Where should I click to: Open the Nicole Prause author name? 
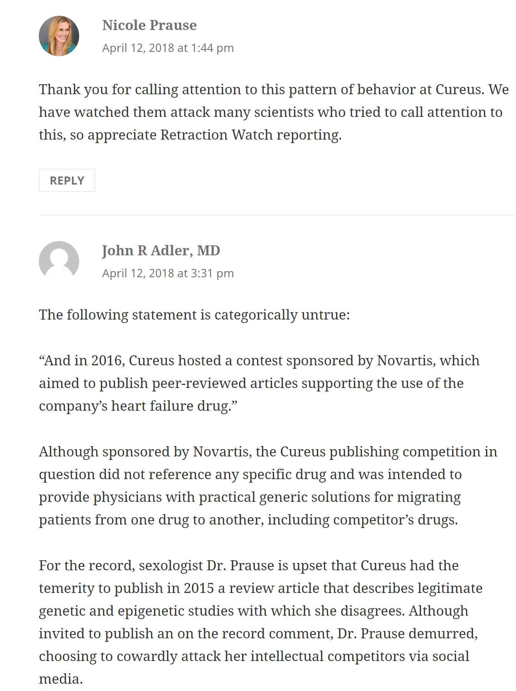pyautogui.click(x=149, y=25)
